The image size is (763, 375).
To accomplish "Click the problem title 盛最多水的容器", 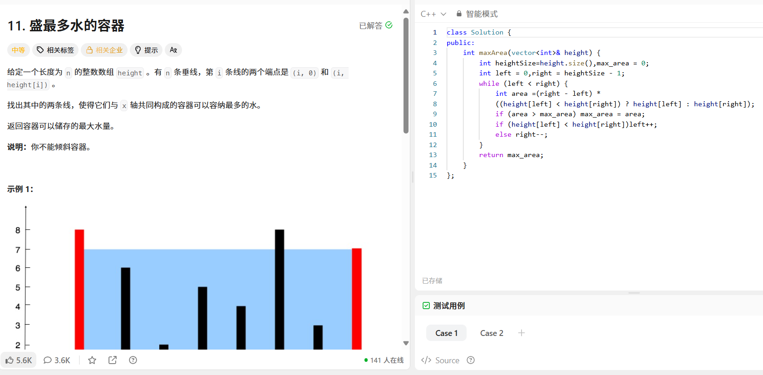I will click(x=66, y=25).
